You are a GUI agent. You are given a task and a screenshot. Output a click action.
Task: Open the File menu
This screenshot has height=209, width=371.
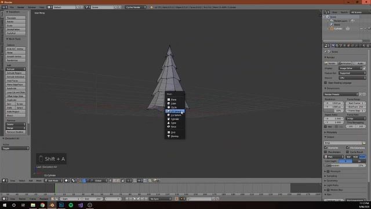click(x=12, y=8)
